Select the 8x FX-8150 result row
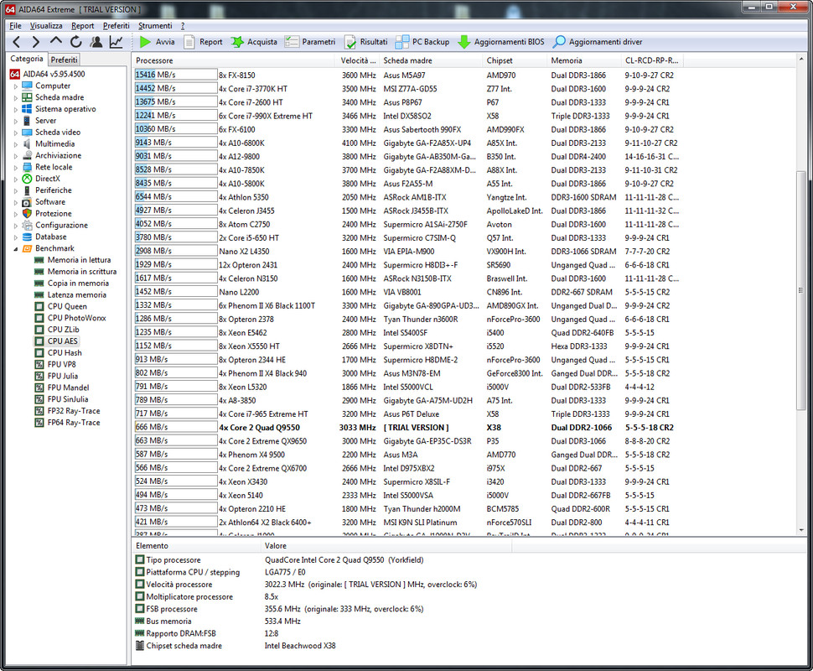The image size is (813, 671). coord(408,75)
